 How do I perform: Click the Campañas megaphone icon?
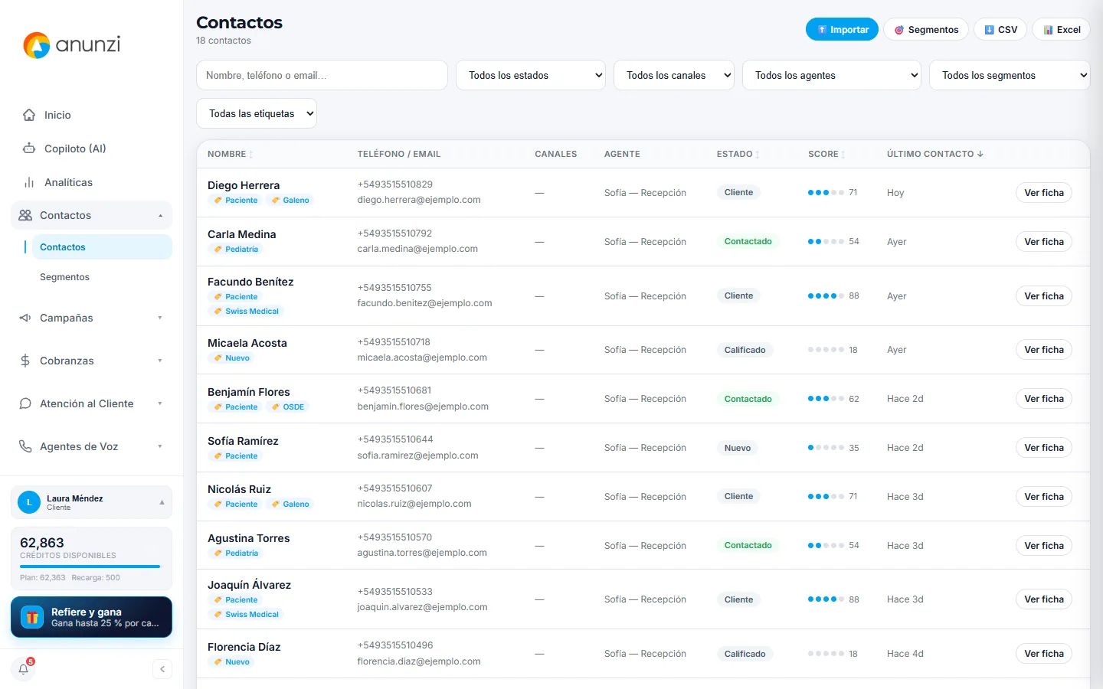click(x=25, y=318)
